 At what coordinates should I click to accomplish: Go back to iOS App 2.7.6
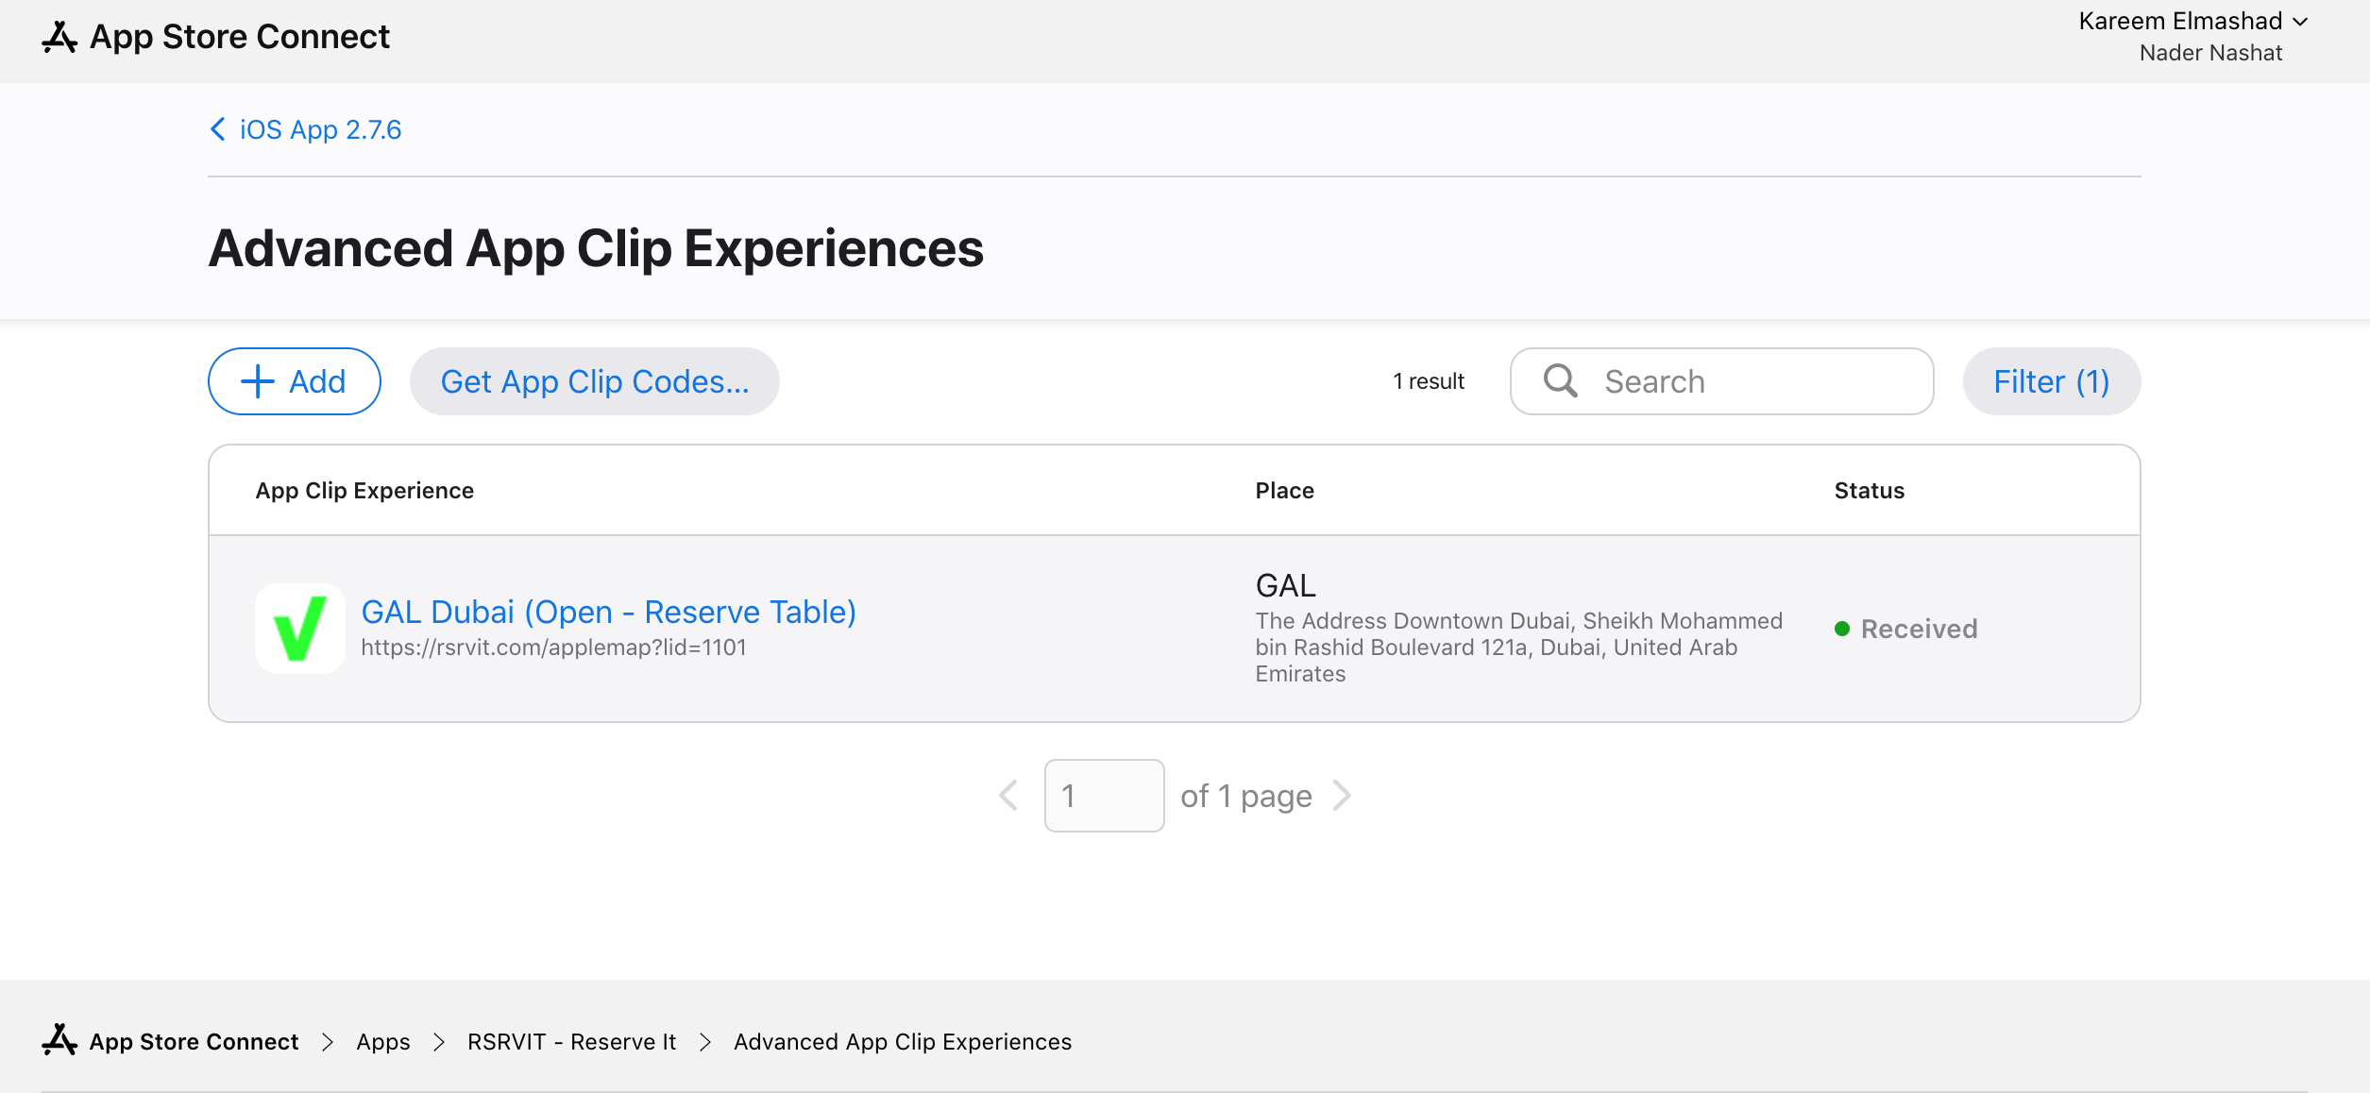(x=305, y=129)
